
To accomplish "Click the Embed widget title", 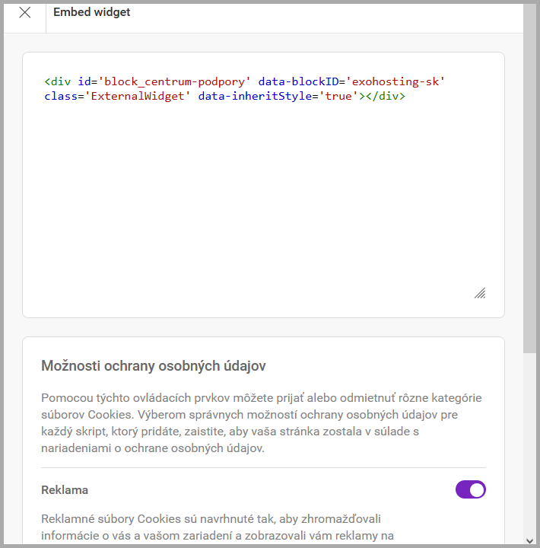I will pyautogui.click(x=92, y=13).
